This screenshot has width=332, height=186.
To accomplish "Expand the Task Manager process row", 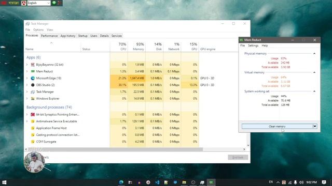I will pyautogui.click(x=27, y=92).
